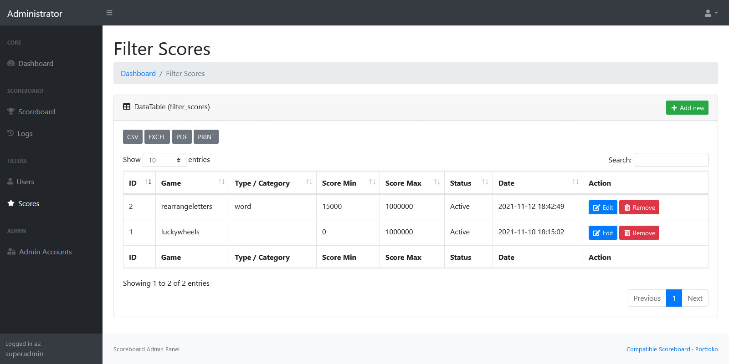Viewport: 729px width, 364px height.
Task: Export table as CSV
Action: point(133,137)
